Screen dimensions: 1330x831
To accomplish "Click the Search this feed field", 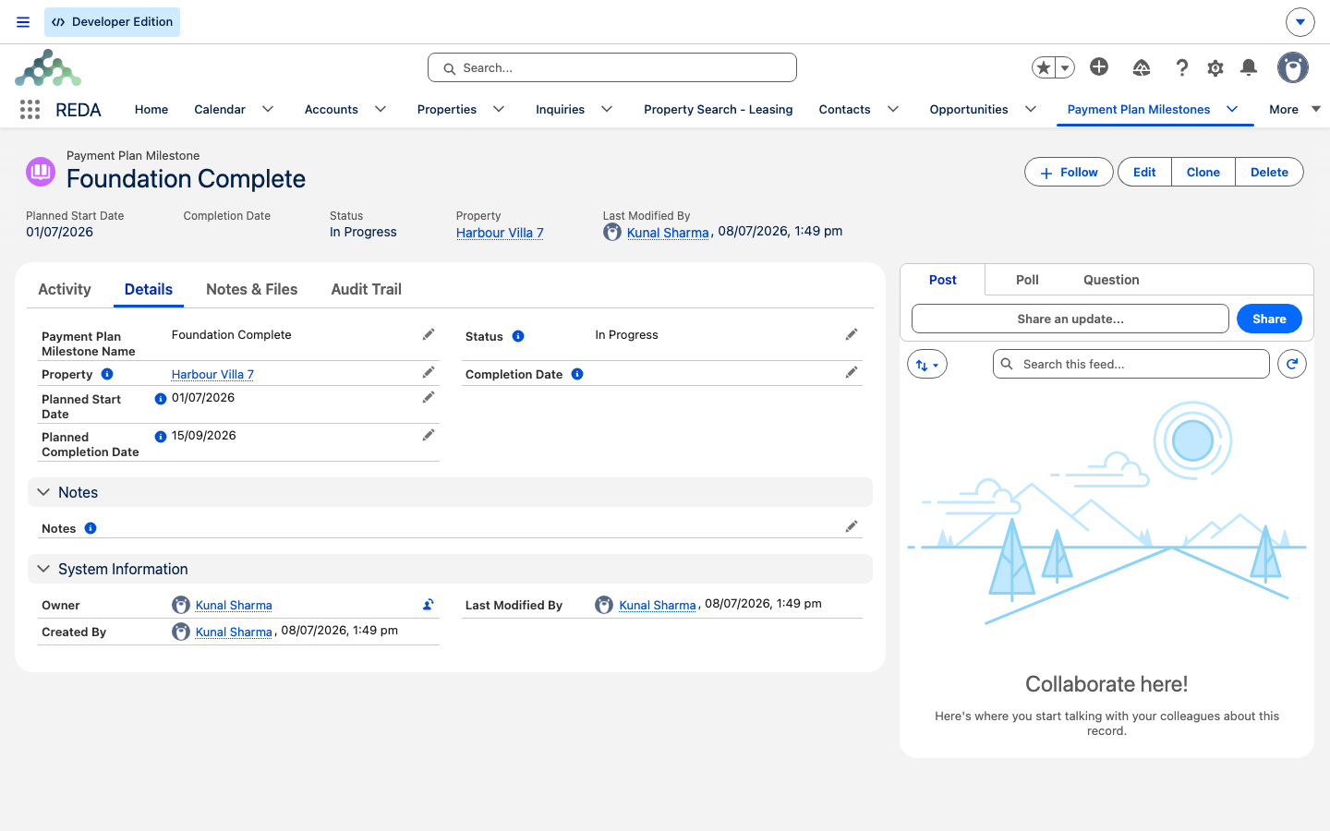I will [x=1131, y=364].
